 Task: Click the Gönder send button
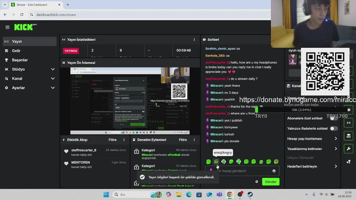(x=271, y=182)
